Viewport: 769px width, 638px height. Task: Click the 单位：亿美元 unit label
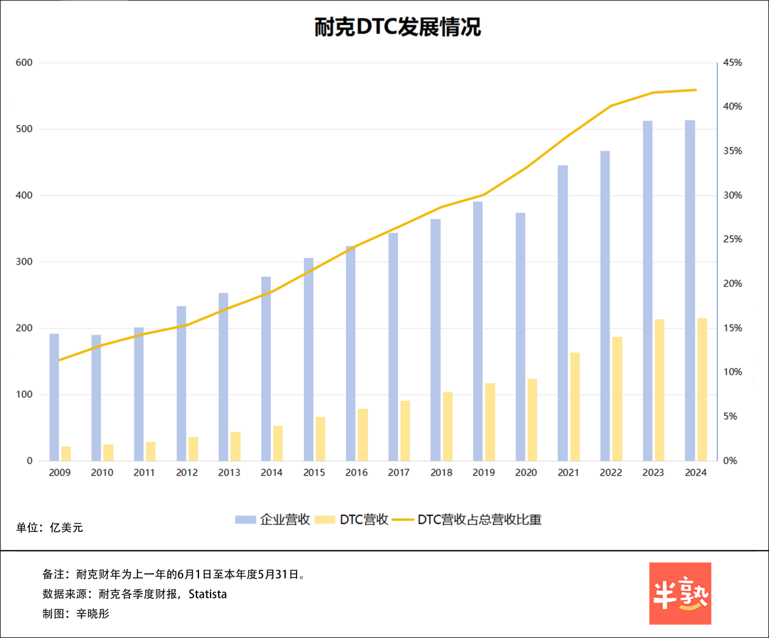[x=49, y=528]
